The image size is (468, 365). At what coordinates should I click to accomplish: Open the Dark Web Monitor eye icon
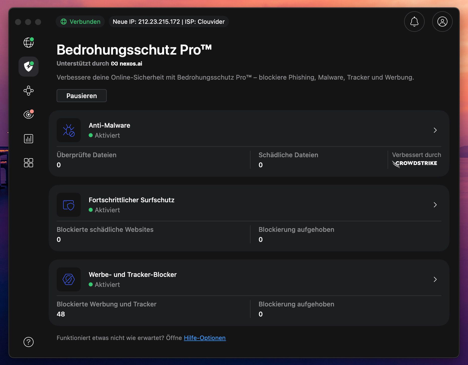28,115
